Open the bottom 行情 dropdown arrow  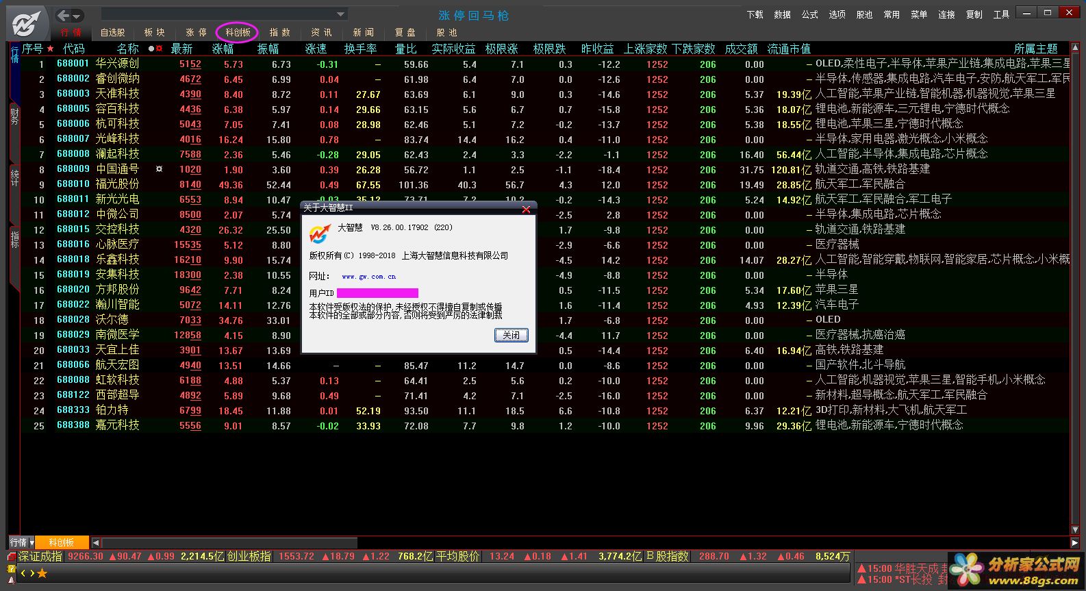coord(31,542)
